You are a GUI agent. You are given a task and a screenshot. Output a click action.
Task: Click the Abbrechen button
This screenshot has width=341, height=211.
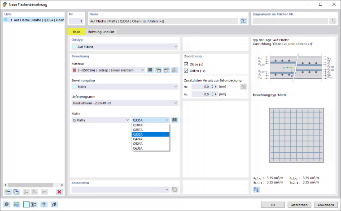coord(299,205)
